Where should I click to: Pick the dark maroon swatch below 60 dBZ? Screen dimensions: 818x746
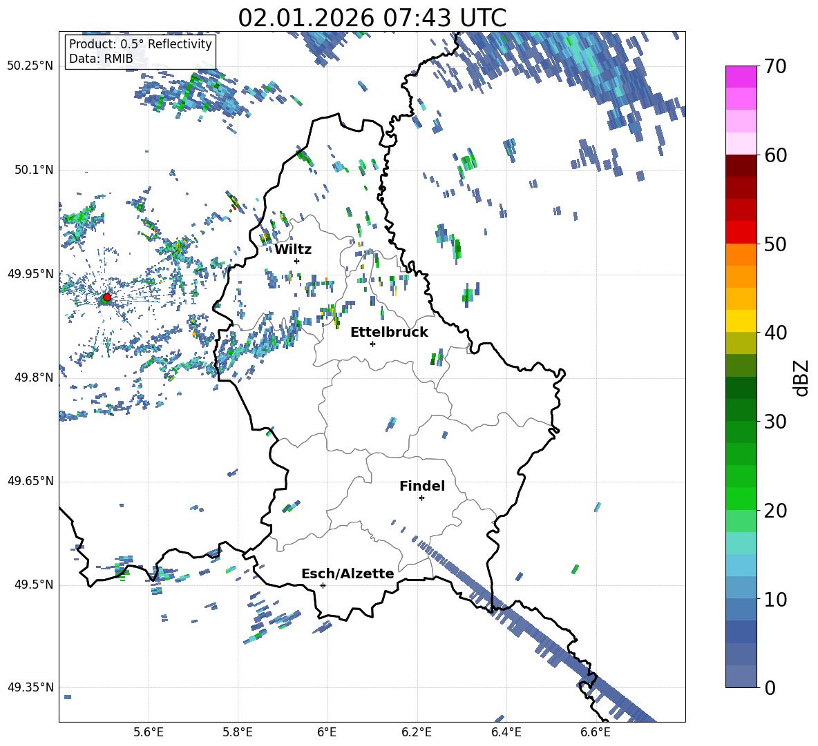click(x=741, y=166)
